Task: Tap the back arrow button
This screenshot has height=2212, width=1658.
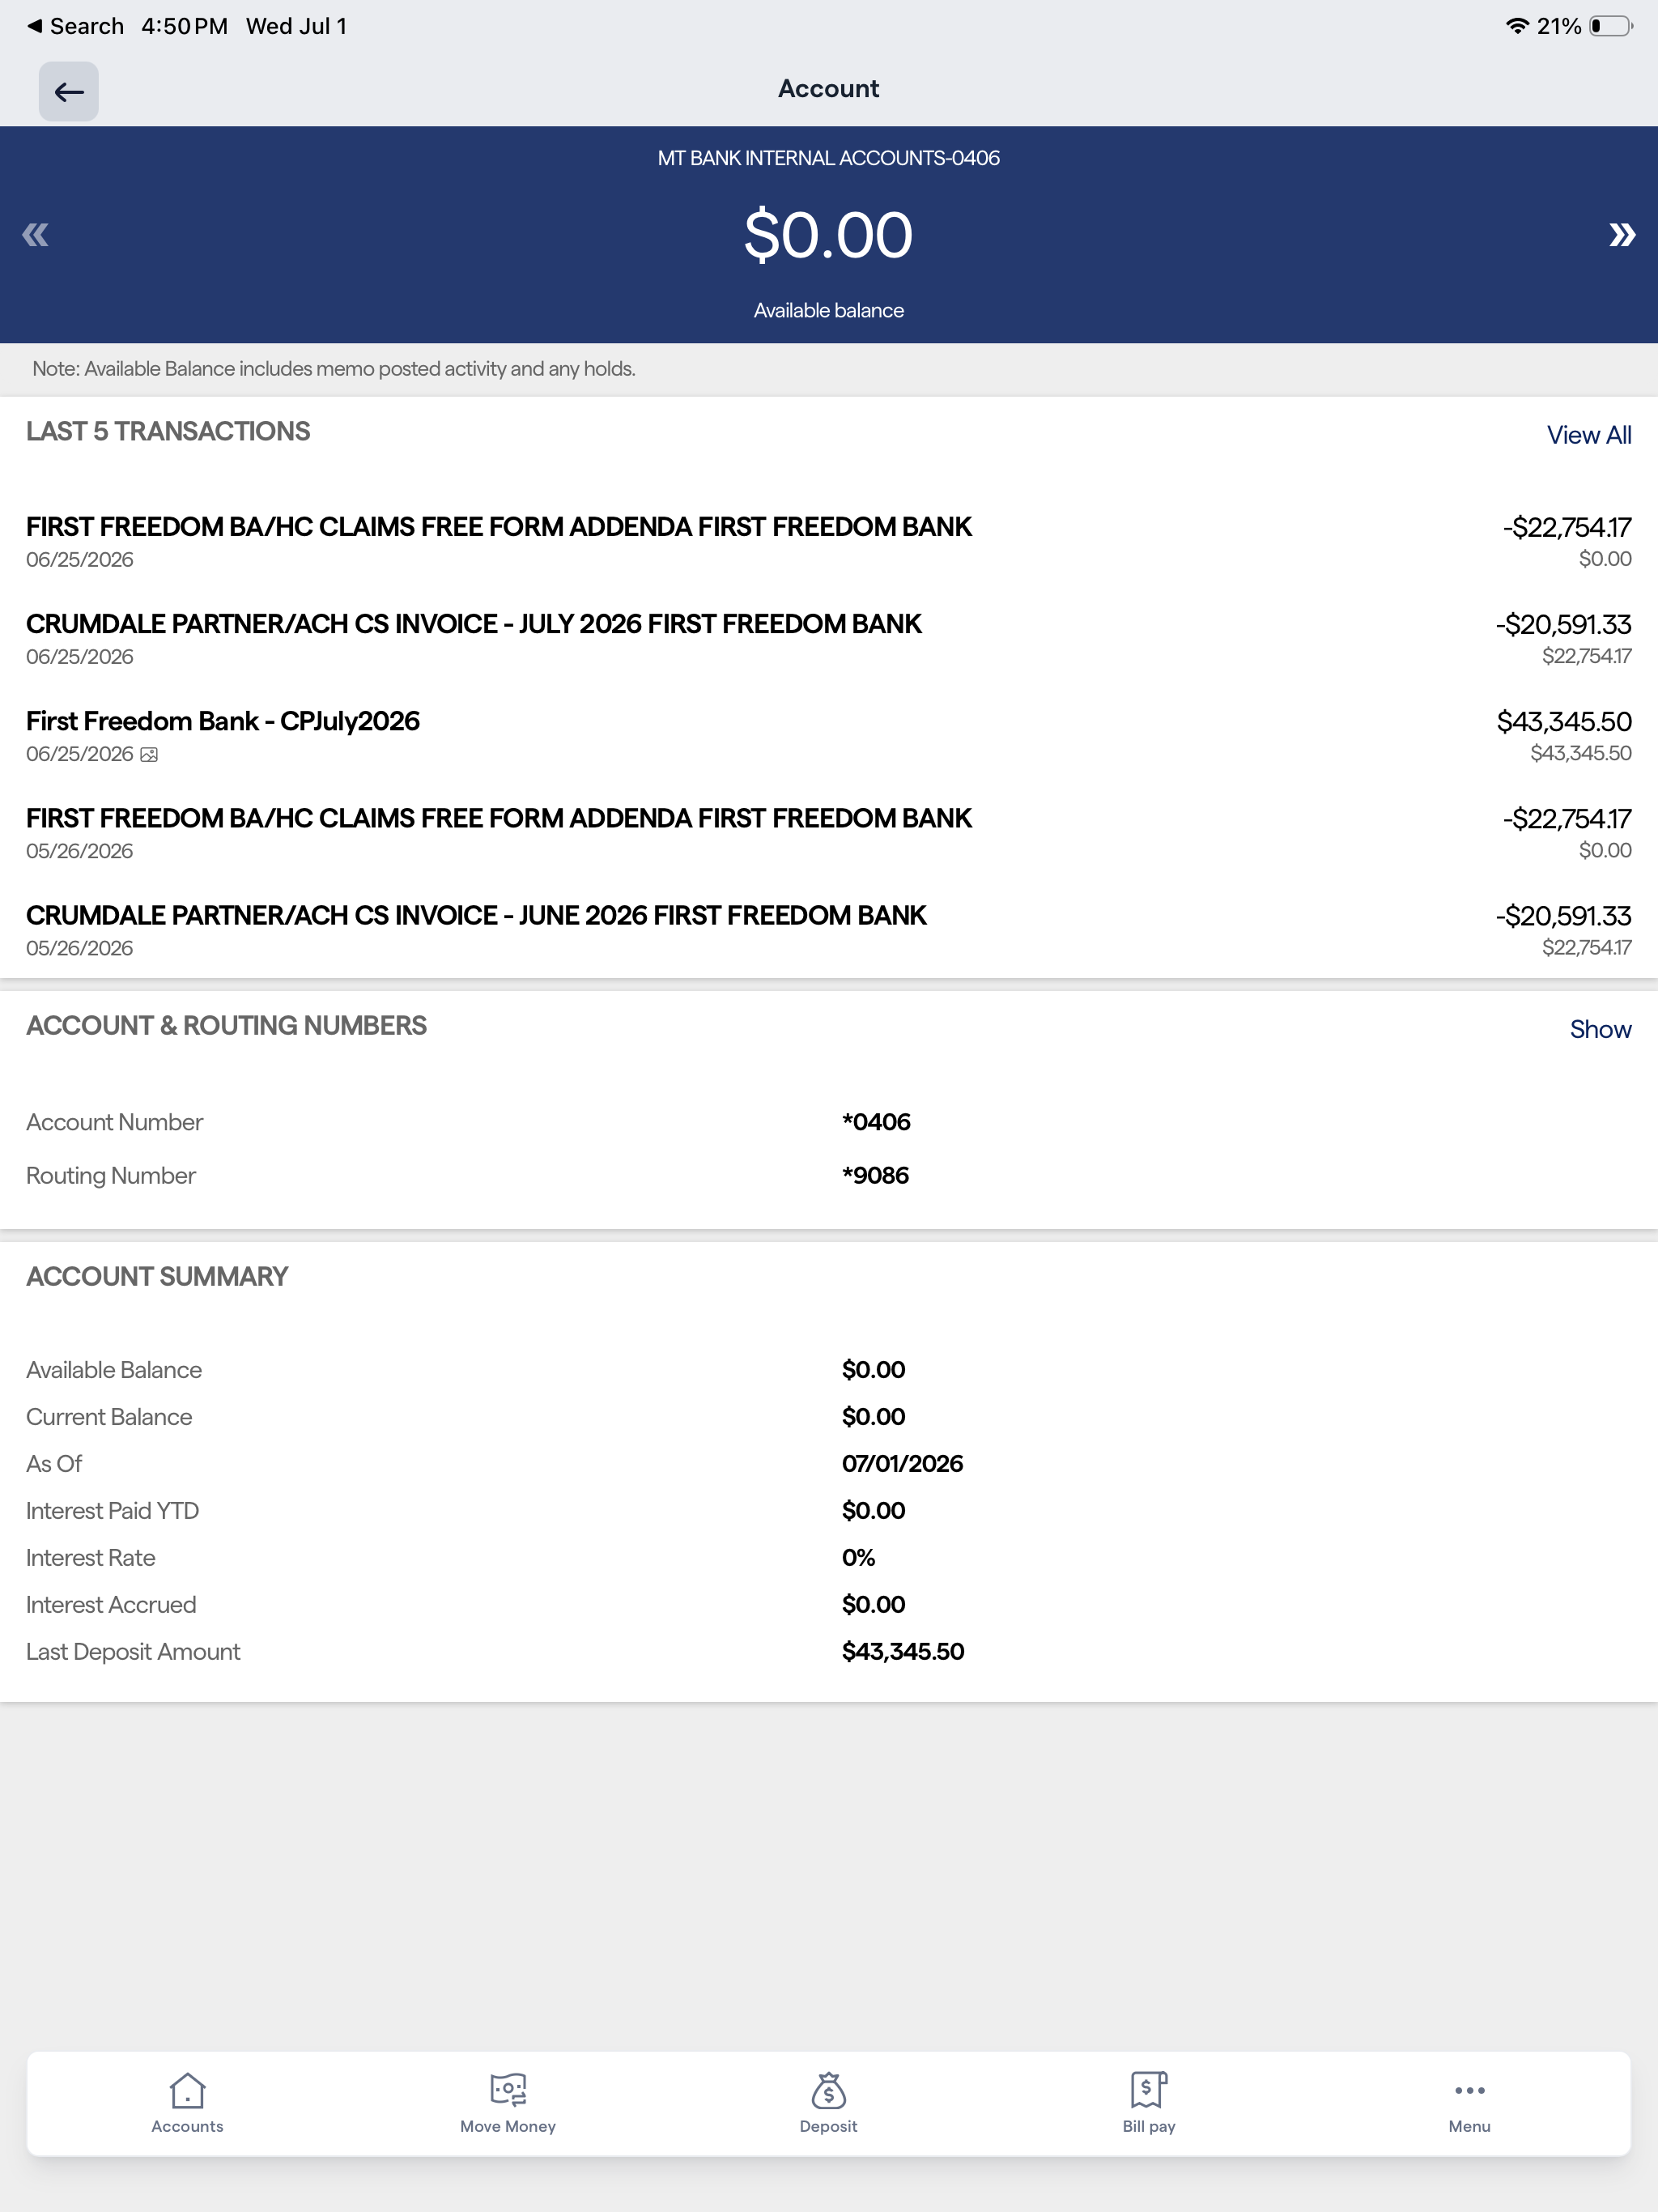Action: [68, 92]
